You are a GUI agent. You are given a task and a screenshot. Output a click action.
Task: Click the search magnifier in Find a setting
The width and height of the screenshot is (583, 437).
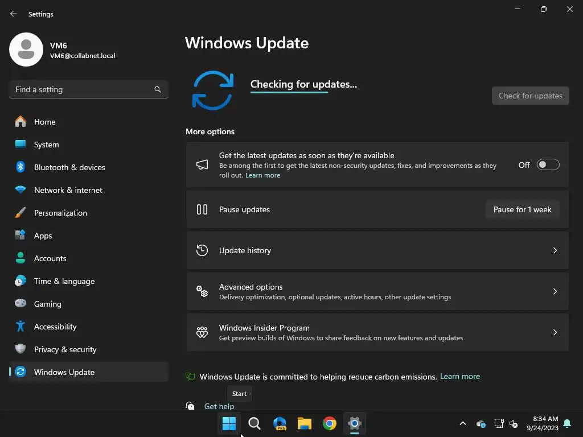(x=158, y=89)
